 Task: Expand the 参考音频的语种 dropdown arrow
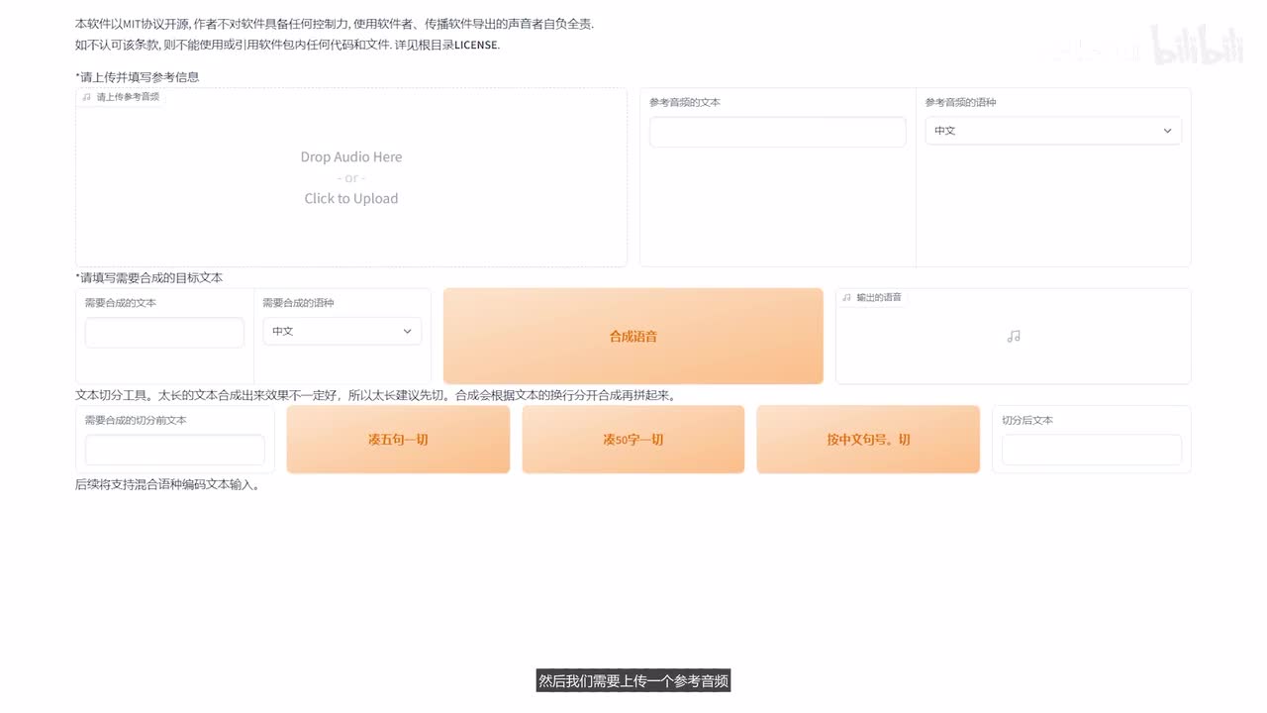[1167, 131]
